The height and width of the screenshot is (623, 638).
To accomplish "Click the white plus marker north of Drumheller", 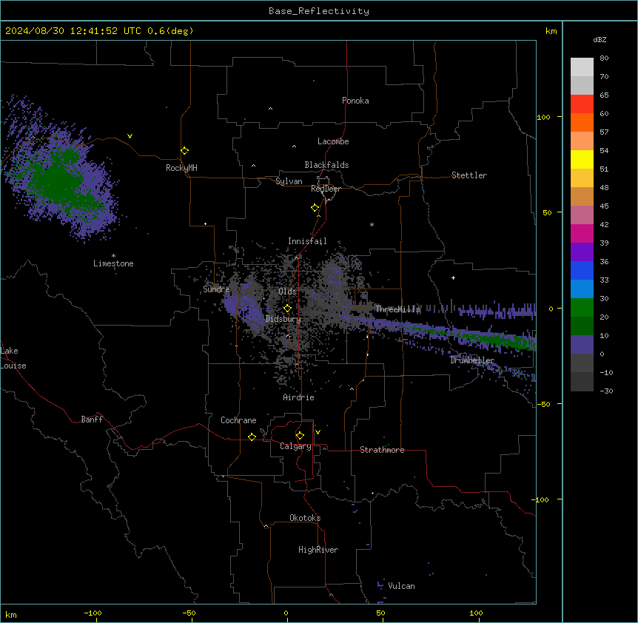I will (453, 277).
